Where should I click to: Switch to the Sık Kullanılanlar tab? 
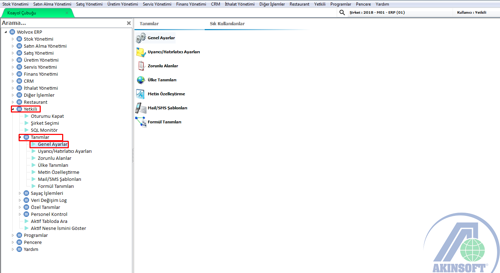(227, 24)
